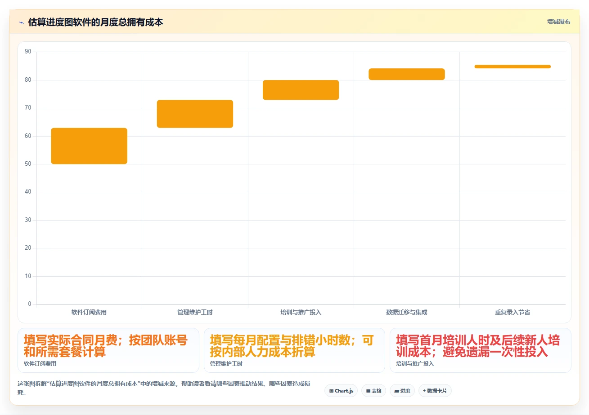Select the 表格 tag chip

[x=373, y=391]
